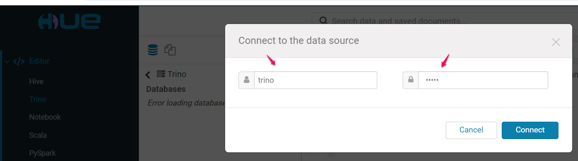The width and height of the screenshot is (578, 161).
Task: Click the Trino server icon
Action: click(161, 74)
